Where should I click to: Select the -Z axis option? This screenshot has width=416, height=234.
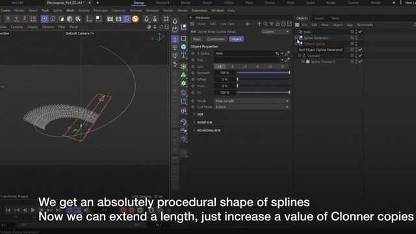coord(283,66)
